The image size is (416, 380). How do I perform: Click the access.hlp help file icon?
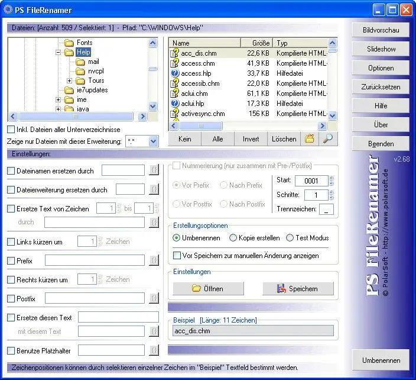[174, 73]
